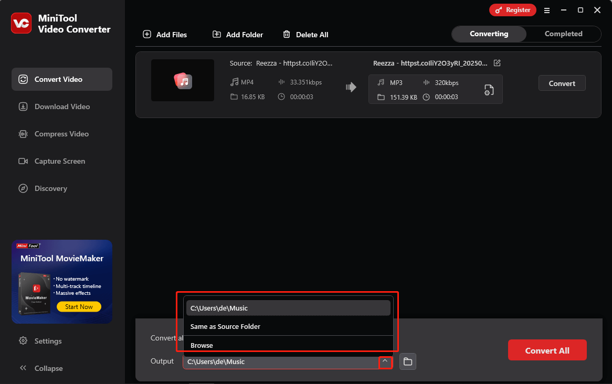Open the Discovery section
This screenshot has height=384, width=612.
click(x=61, y=188)
